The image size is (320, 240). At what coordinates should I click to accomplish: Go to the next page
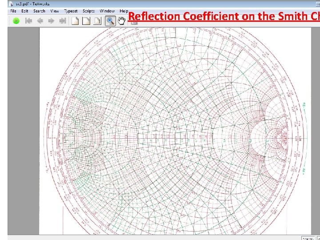coord(51,21)
